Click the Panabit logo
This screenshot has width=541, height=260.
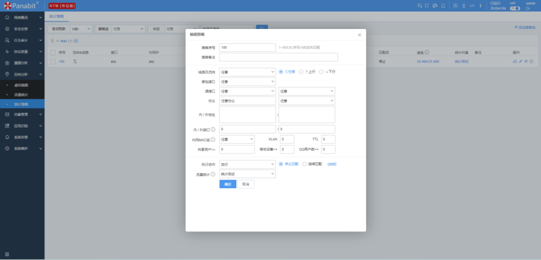[x=20, y=5]
